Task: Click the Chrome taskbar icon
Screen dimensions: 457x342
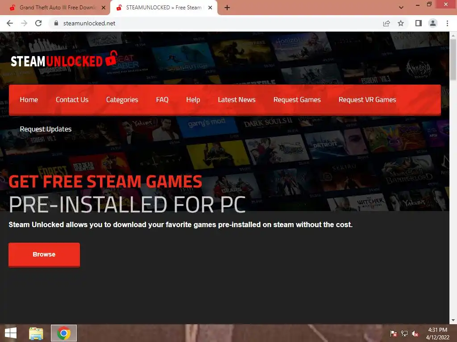Action: 64,333
